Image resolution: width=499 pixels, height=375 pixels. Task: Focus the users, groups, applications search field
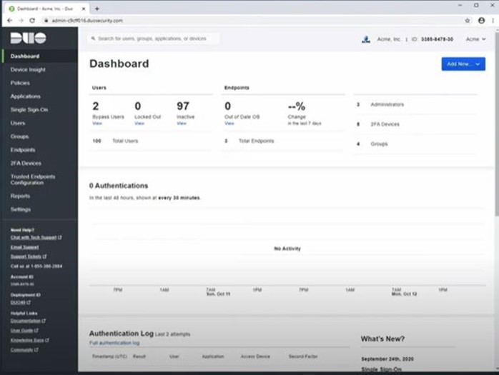click(x=154, y=39)
